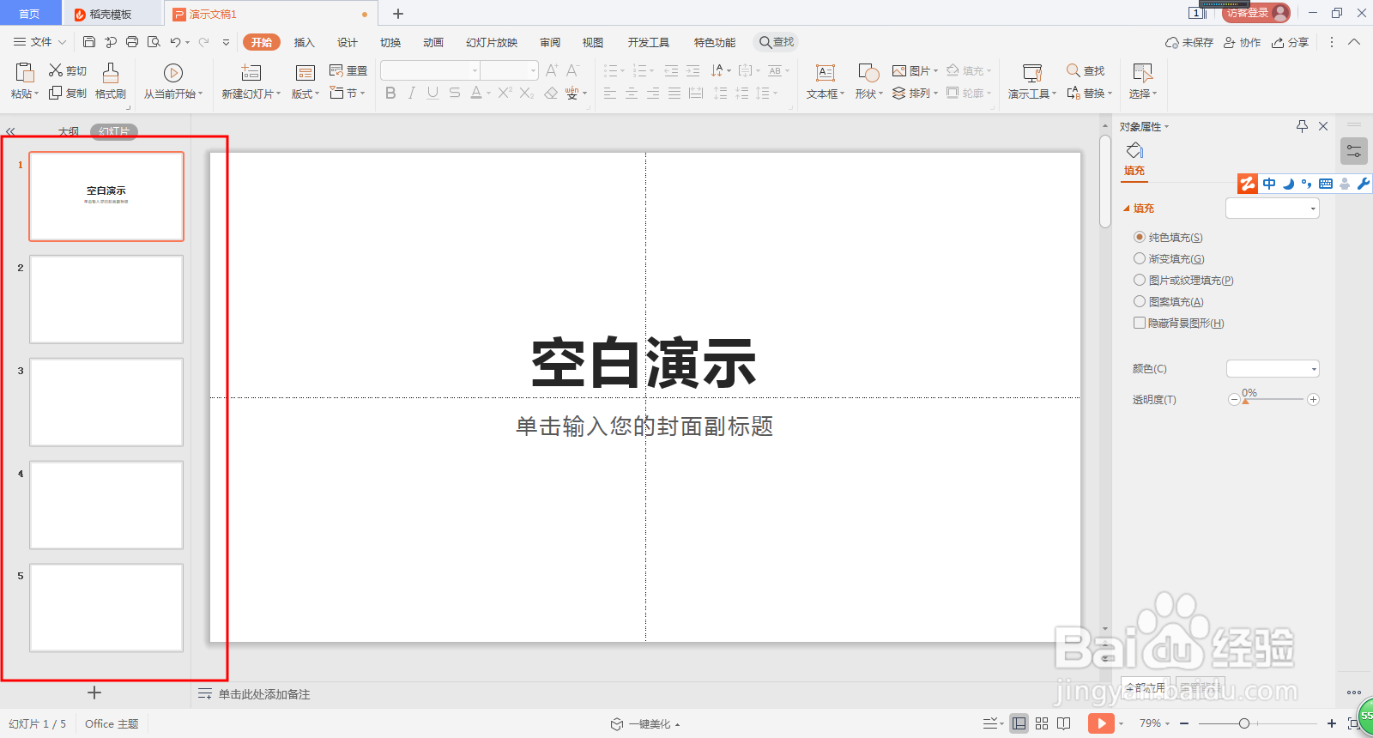Open the Insert (插入) ribbon tab
Image resolution: width=1373 pixels, height=738 pixels.
point(305,42)
